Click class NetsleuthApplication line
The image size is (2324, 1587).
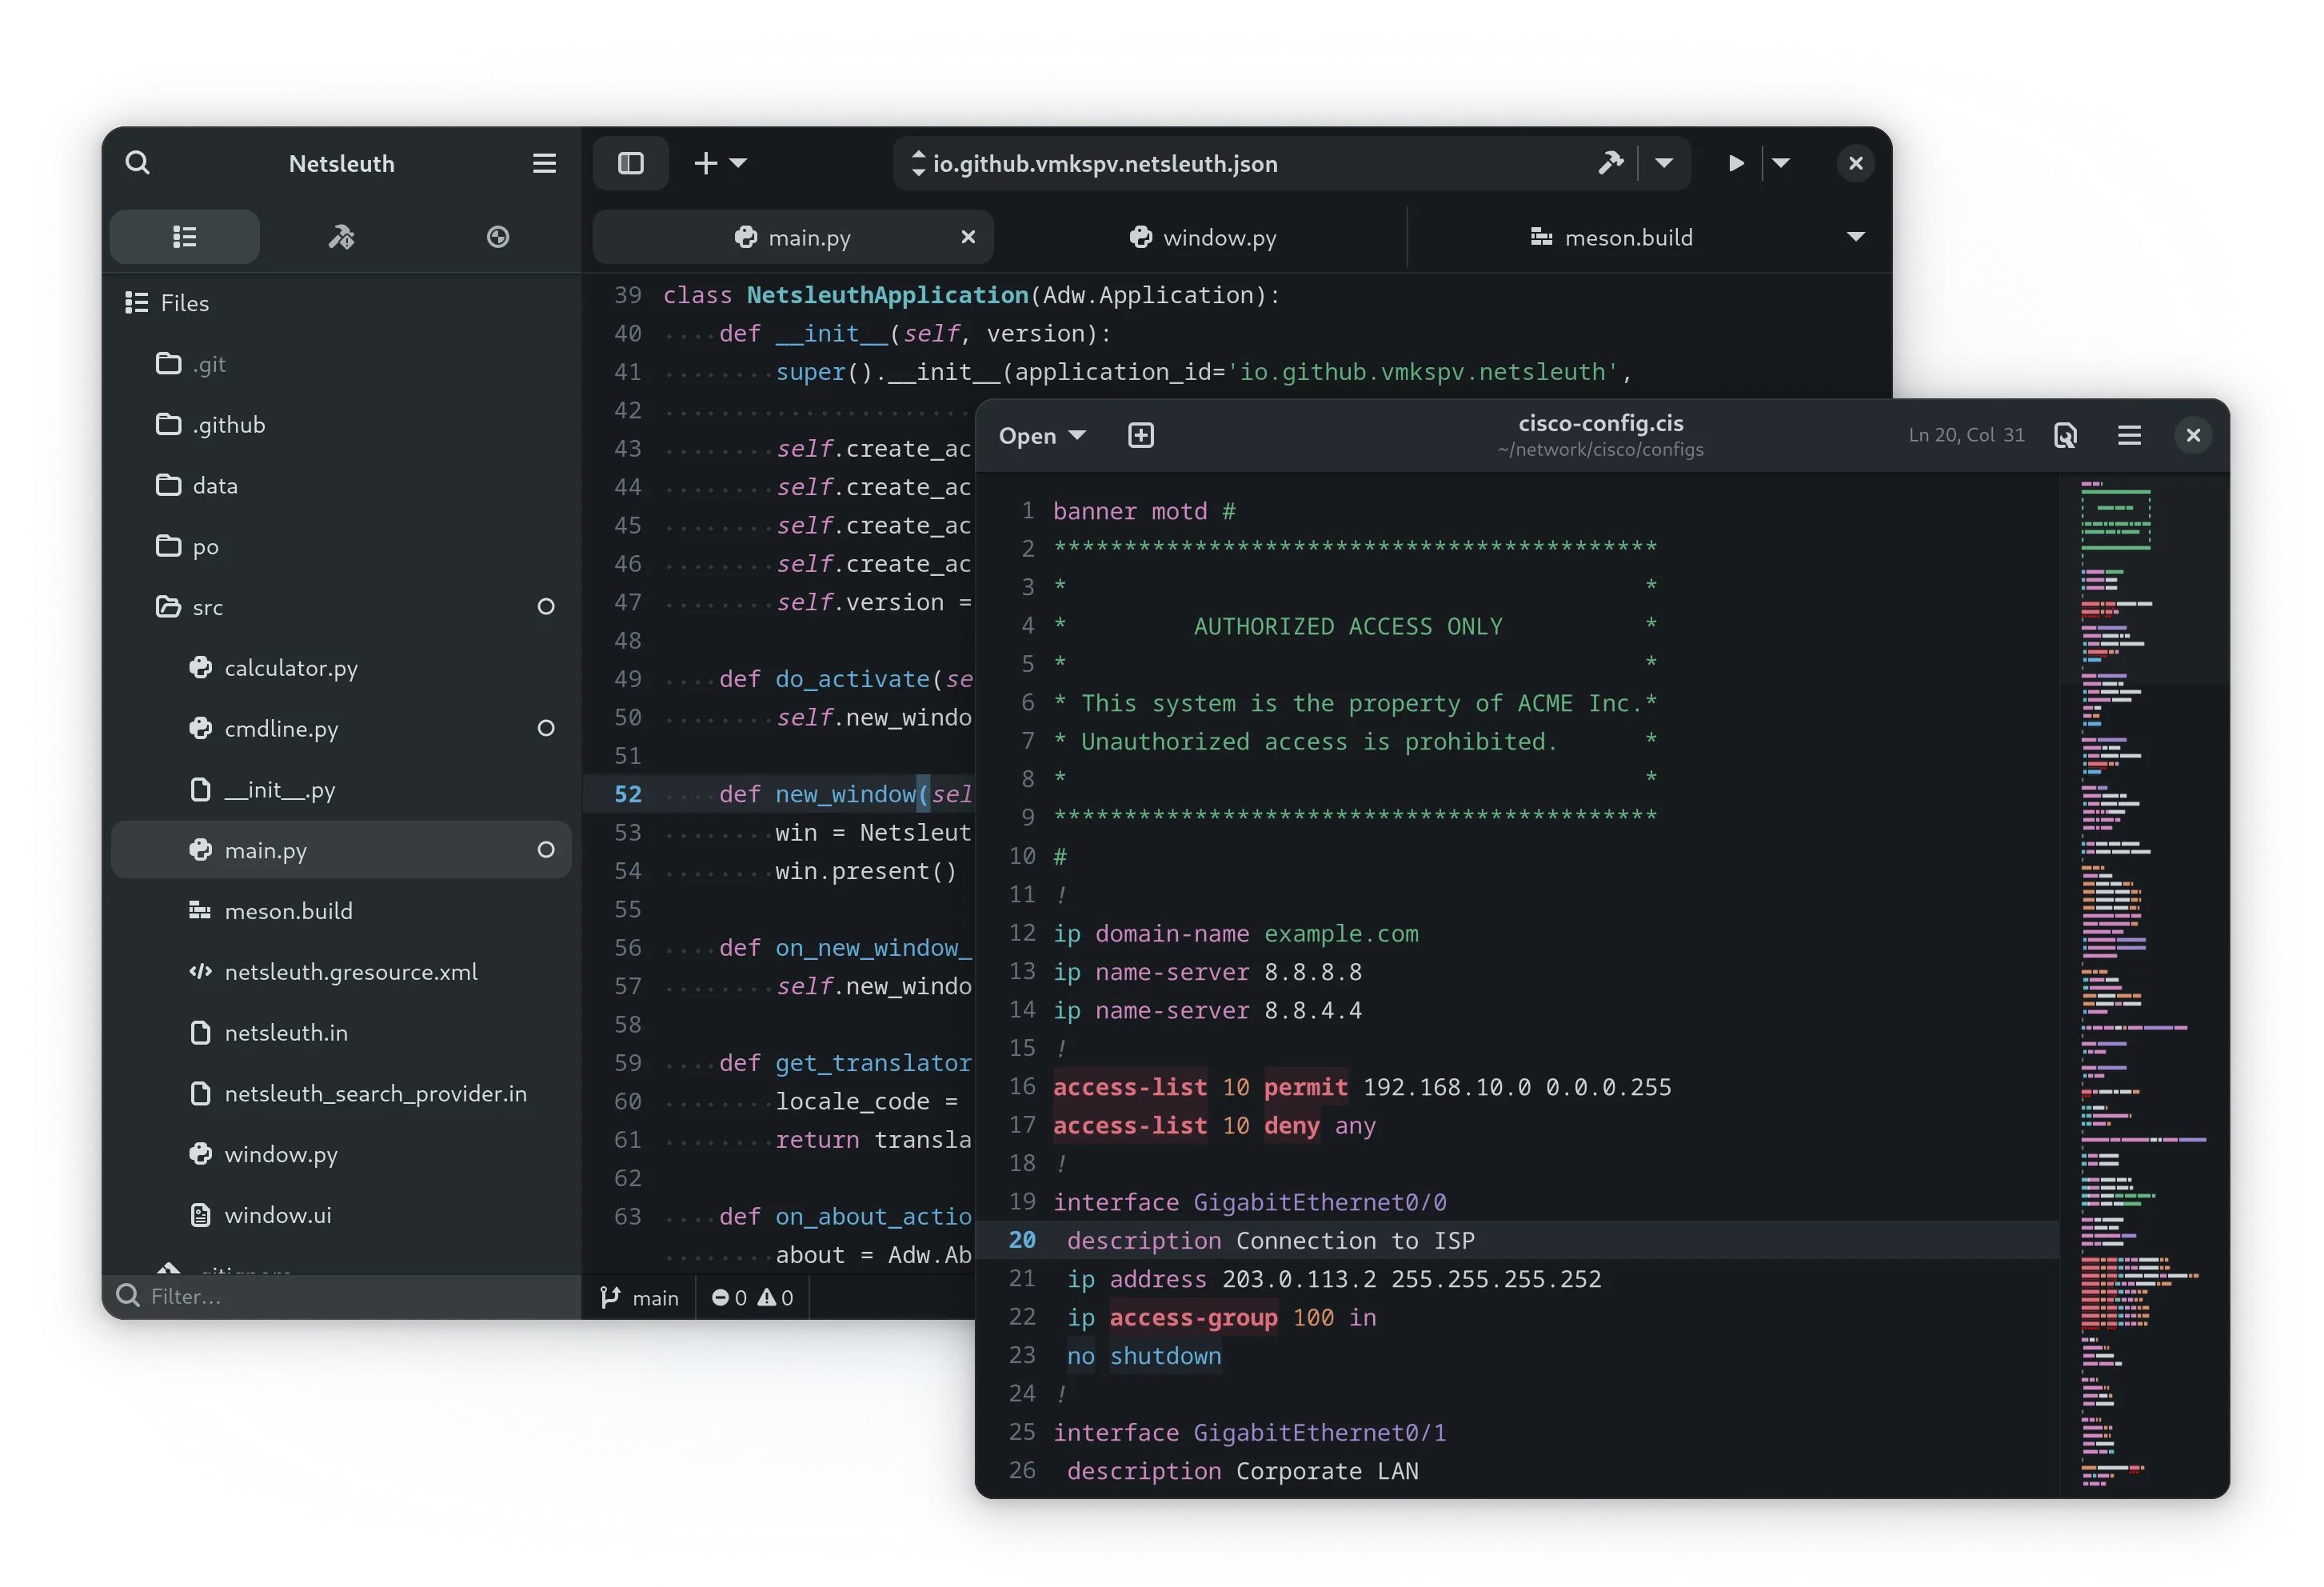coord(971,296)
